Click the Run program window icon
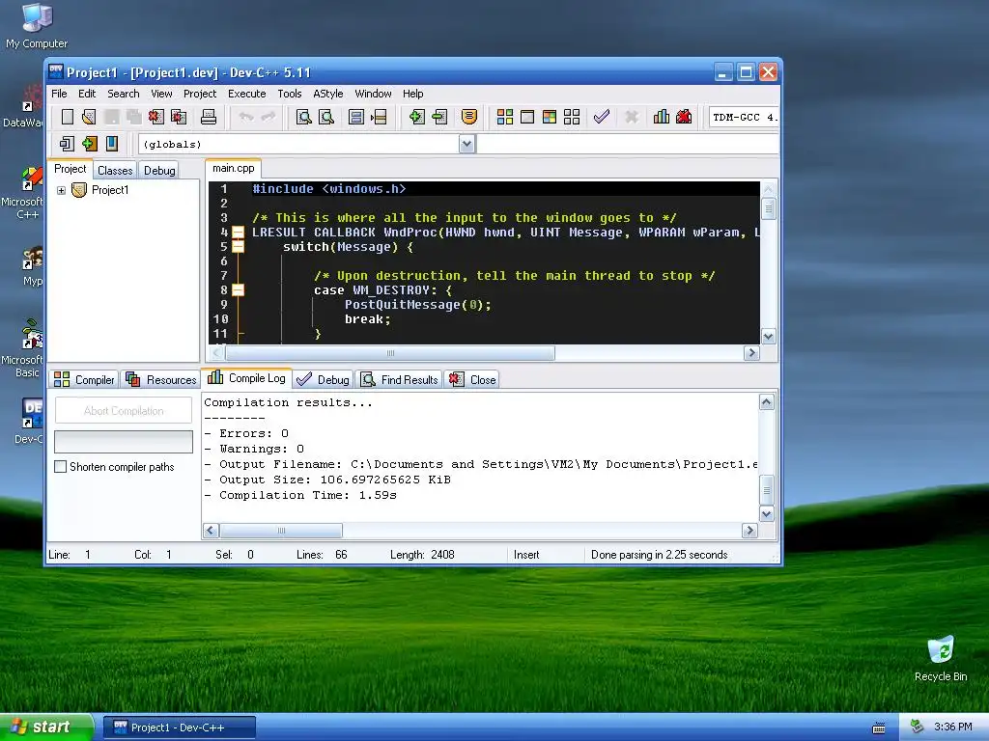The height and width of the screenshot is (741, 989). coord(527,117)
